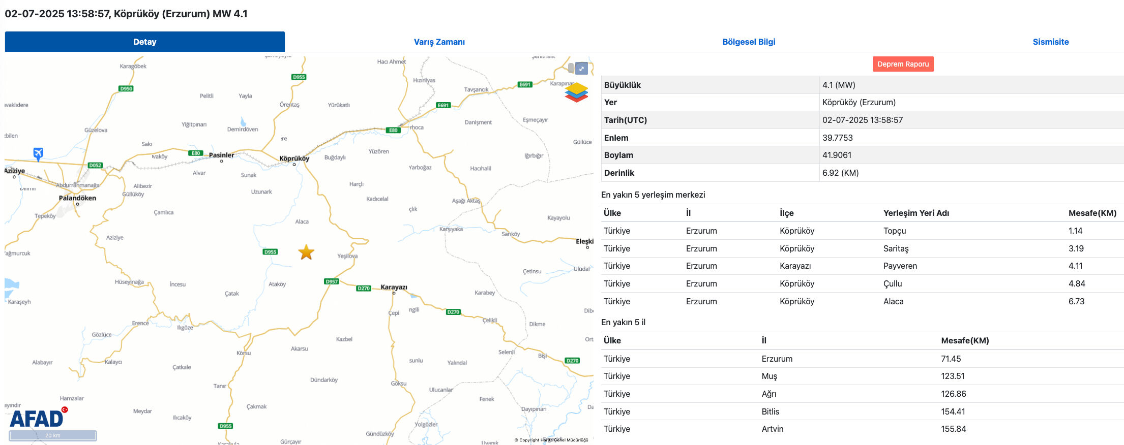Open the map layers stack icon
This screenshot has height=445, width=1124.
tap(576, 92)
